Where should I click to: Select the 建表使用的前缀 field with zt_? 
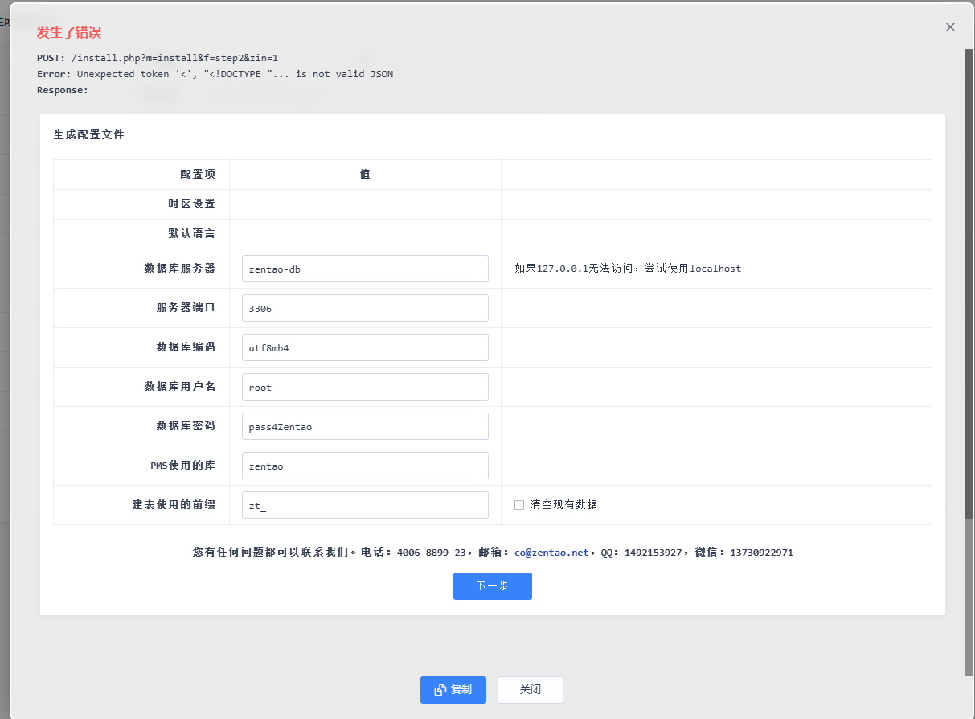click(x=365, y=505)
